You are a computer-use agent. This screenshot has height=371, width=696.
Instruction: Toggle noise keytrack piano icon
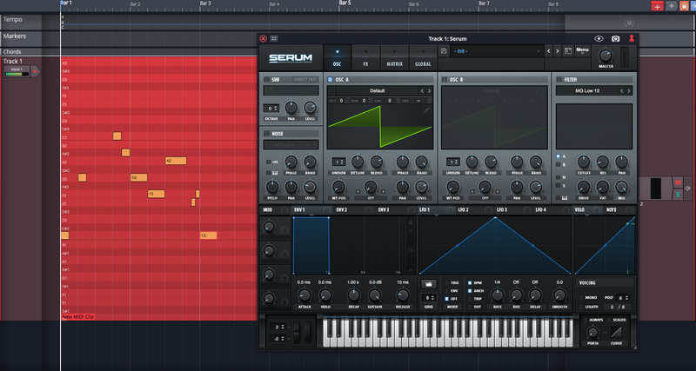tap(275, 172)
